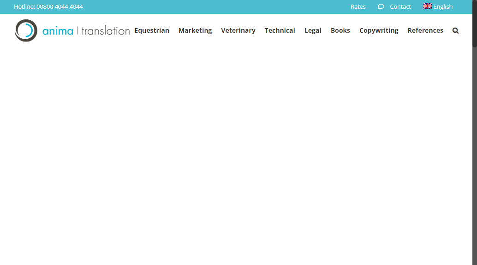Open the Technical navigation item

point(280,30)
